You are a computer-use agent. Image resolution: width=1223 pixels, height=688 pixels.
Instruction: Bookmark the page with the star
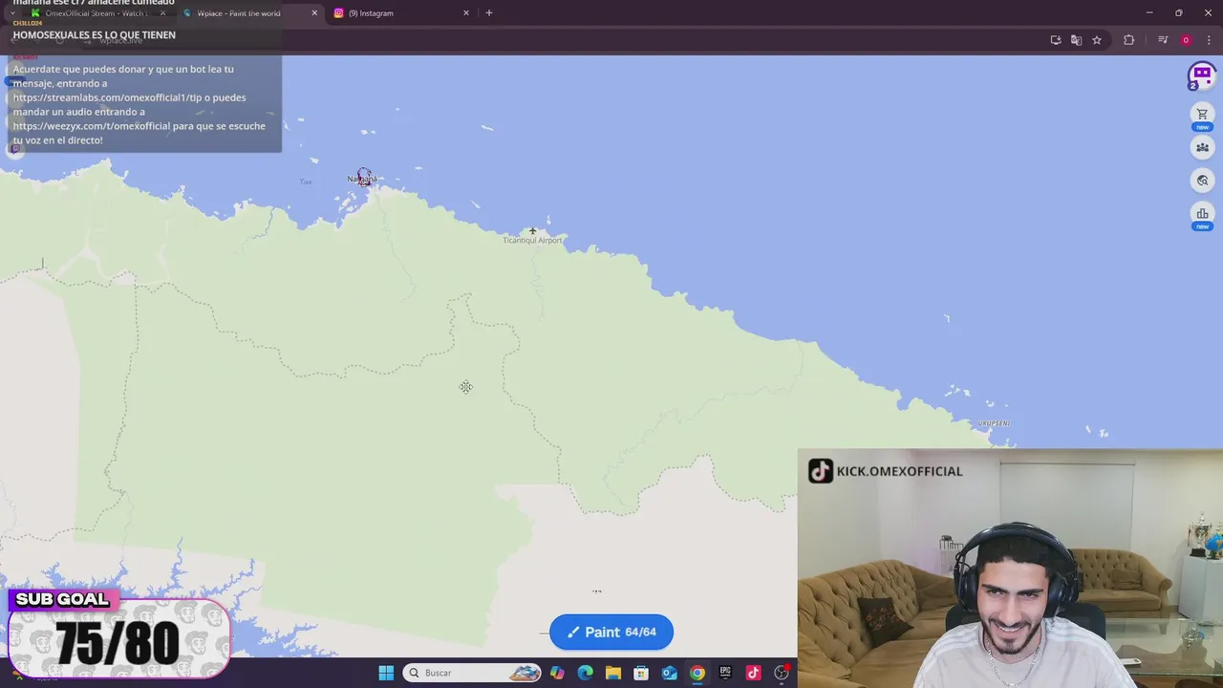1097,40
